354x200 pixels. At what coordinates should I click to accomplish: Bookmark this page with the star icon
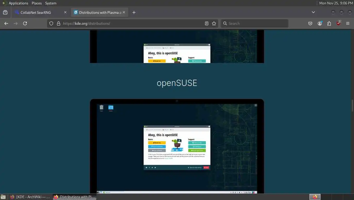214,23
